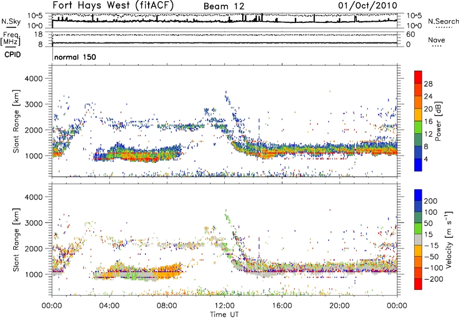Click 'Slant Range [km]' label of velocity panel
The width and height of the screenshot is (459, 318).
[x=16, y=239]
